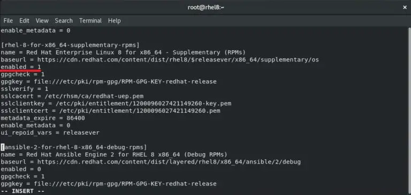Click the ansible-2 debug-rpms section header
The width and height of the screenshot is (411, 195).
coord(74,147)
